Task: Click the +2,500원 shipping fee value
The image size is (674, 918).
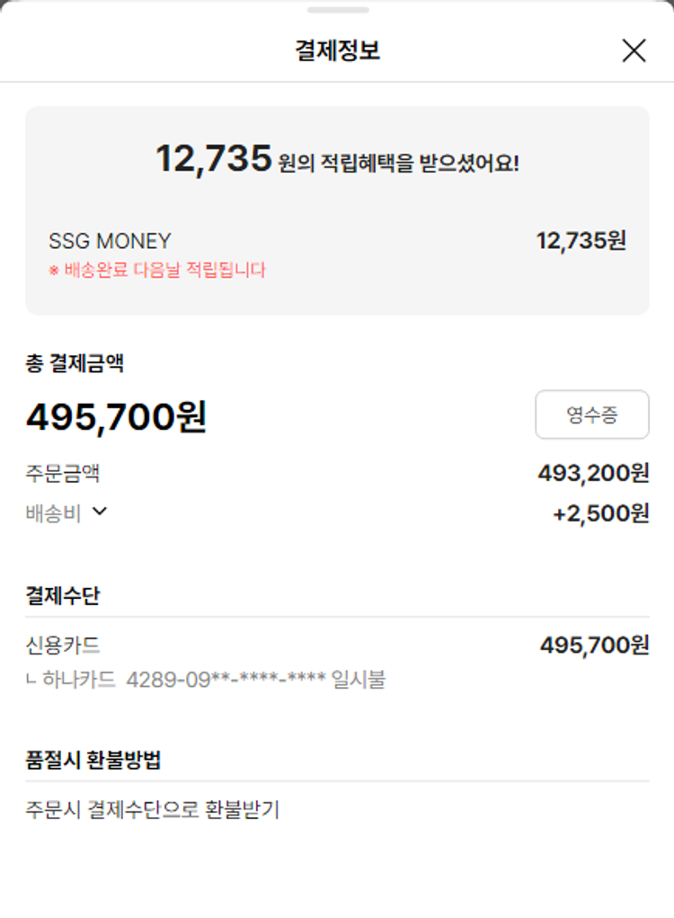Action: click(x=600, y=513)
